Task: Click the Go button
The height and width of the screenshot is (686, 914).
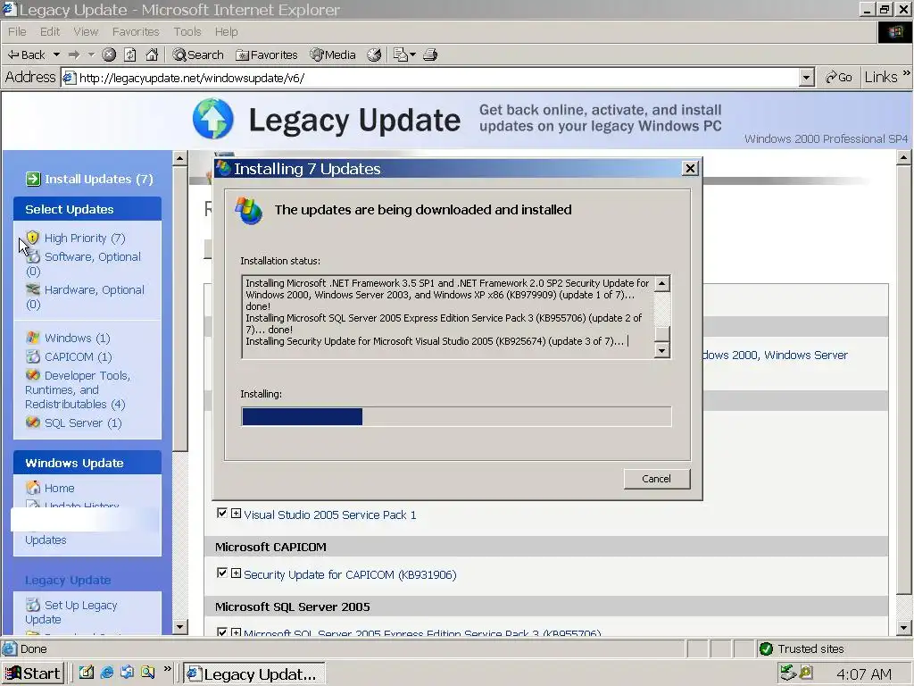Action: click(839, 78)
